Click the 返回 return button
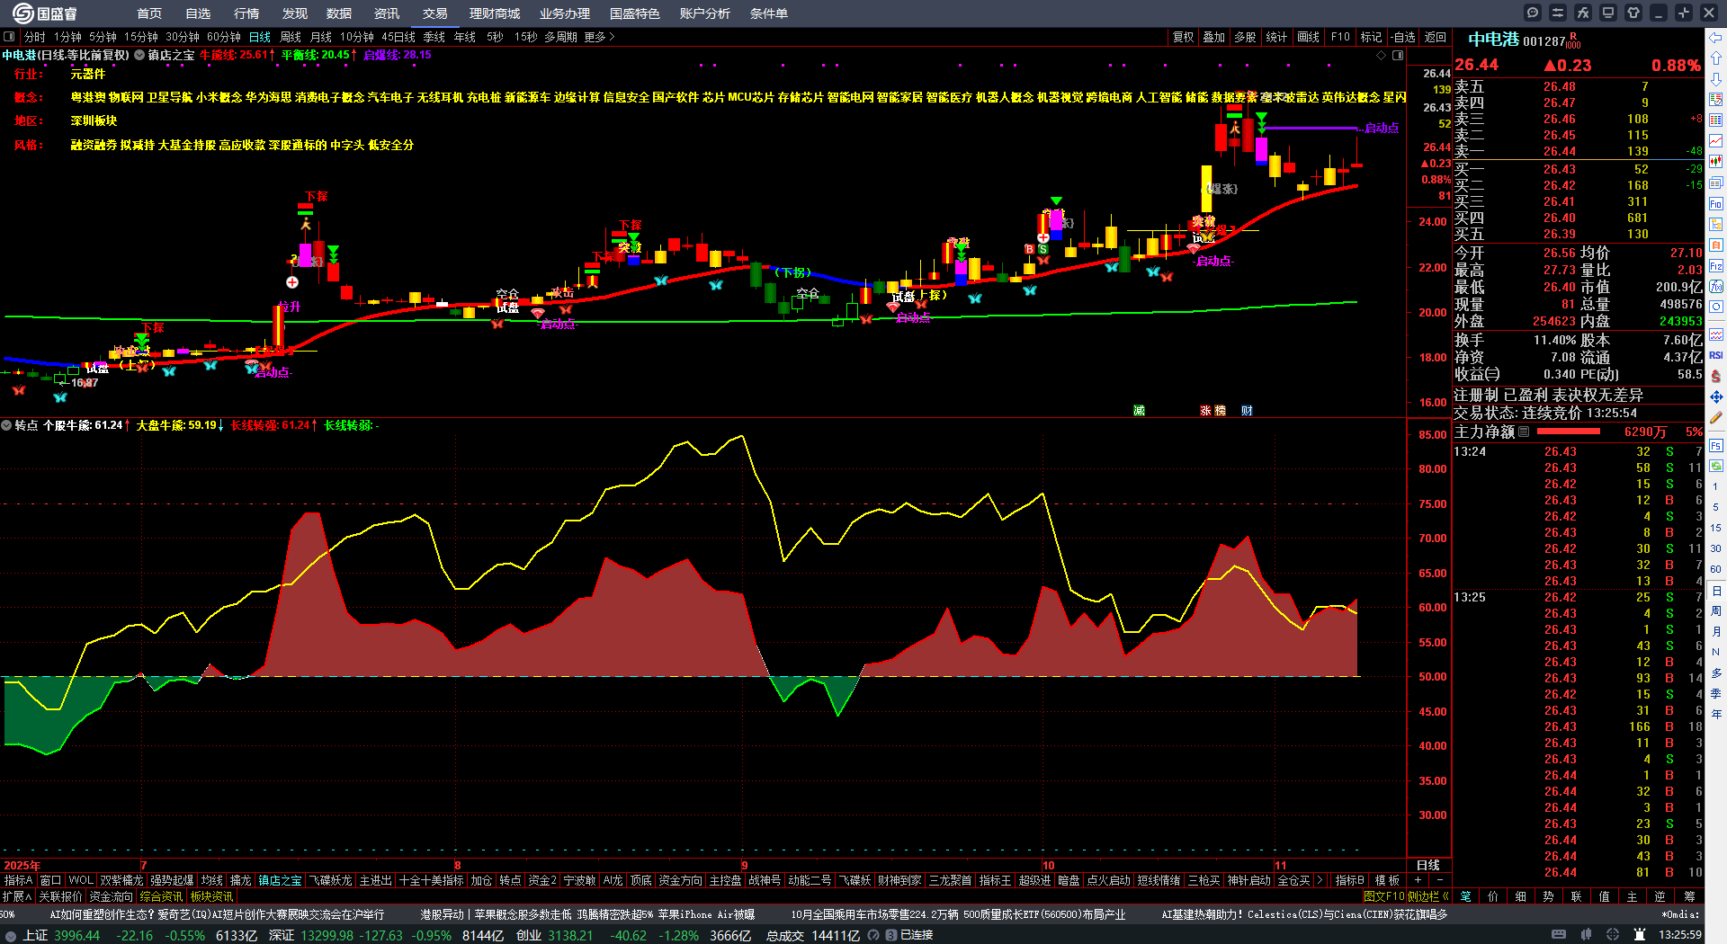Image resolution: width=1727 pixels, height=944 pixels. [1436, 37]
